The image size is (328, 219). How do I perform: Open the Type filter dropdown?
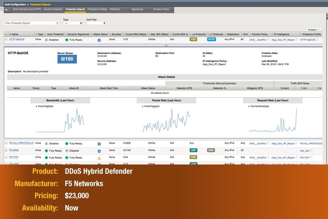(73, 23)
